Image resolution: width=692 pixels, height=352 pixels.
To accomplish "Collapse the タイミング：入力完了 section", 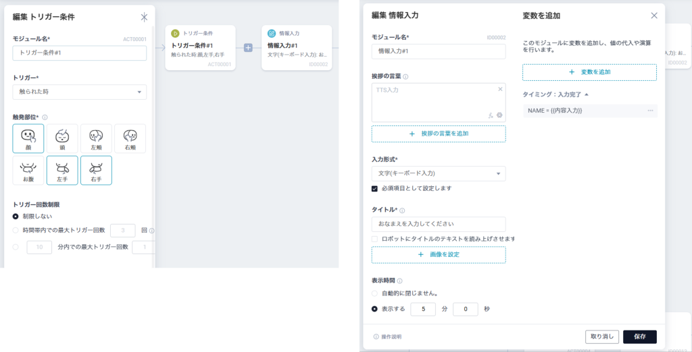I will click(x=587, y=95).
